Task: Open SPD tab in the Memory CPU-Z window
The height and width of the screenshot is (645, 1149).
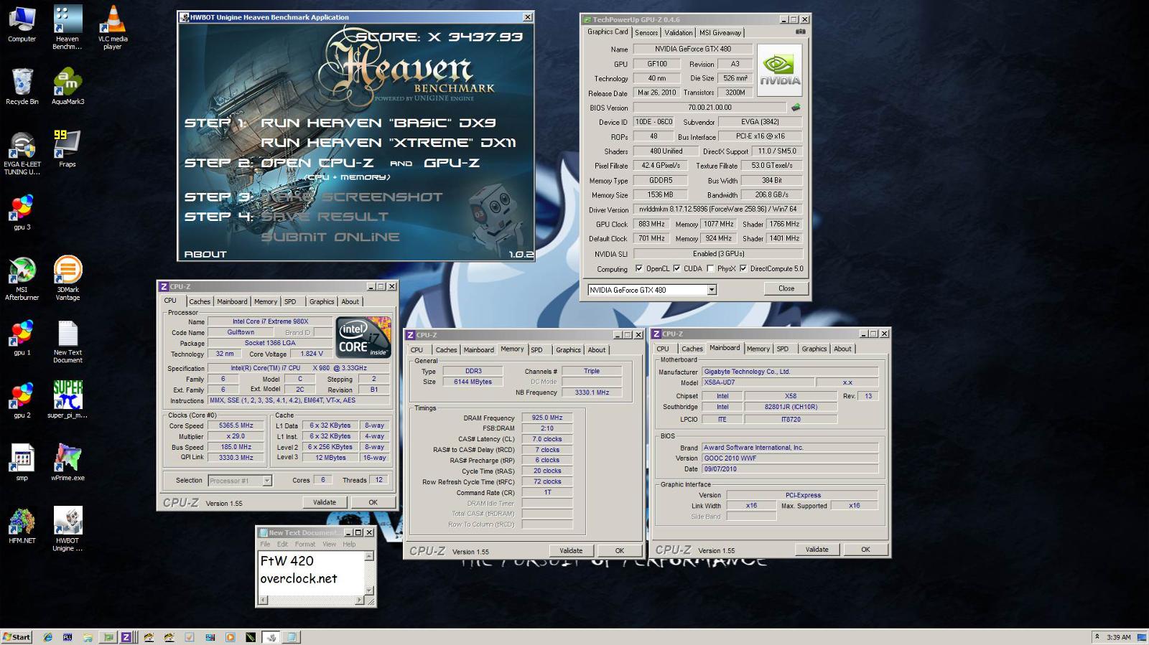Action: pos(536,350)
